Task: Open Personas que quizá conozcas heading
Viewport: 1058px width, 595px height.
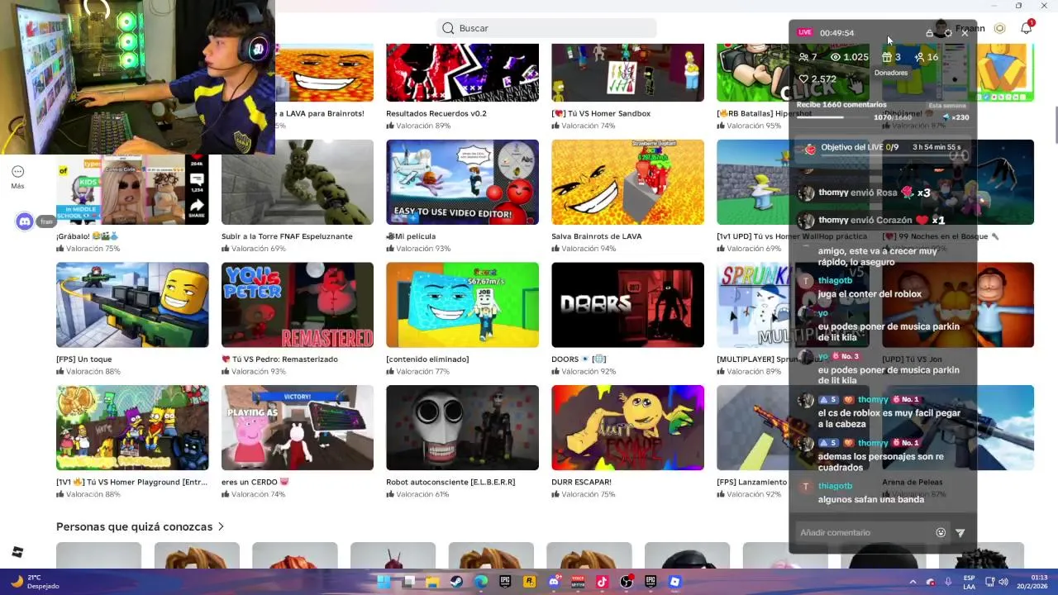Action: coord(135,526)
